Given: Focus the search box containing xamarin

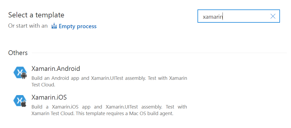Looking at the screenshot, I should point(239,16).
